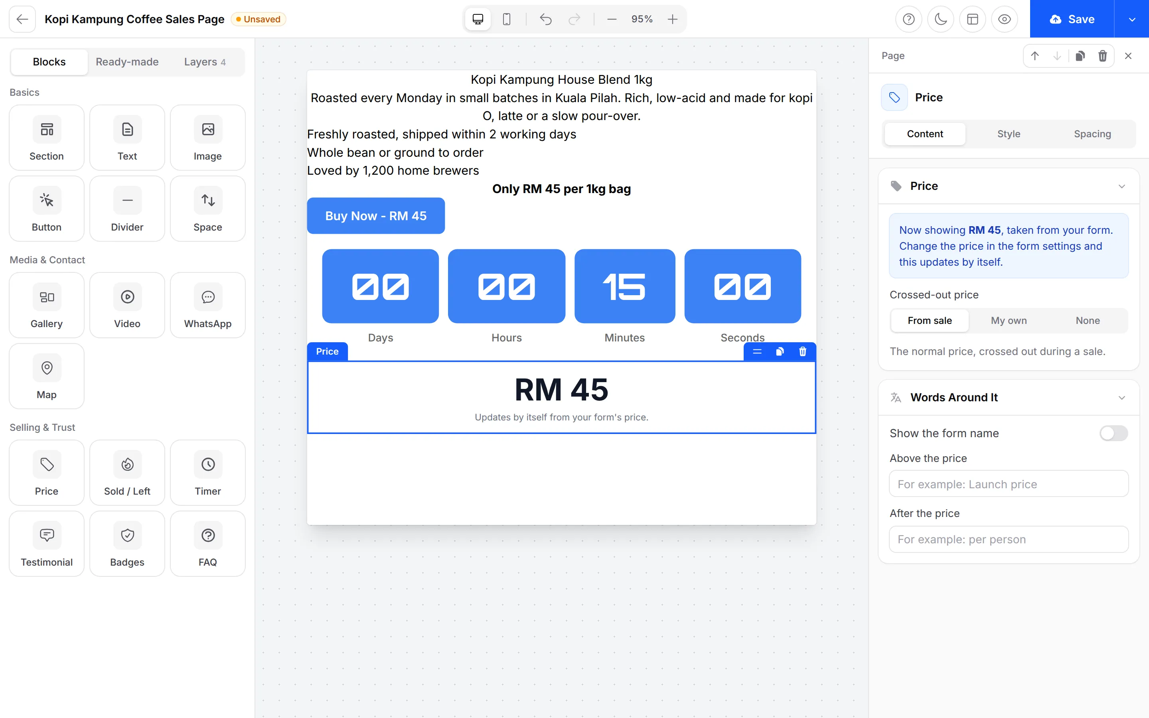
Task: Add a Video block
Action: (x=127, y=305)
